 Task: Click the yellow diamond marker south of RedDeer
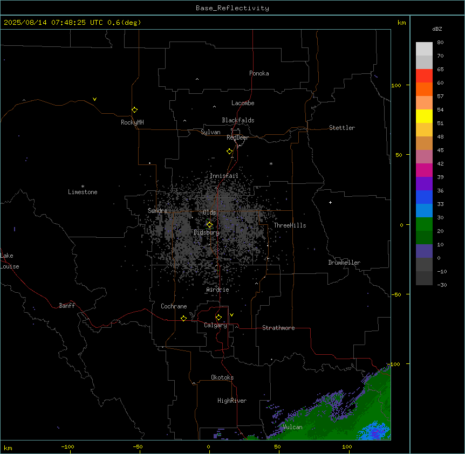230,152
